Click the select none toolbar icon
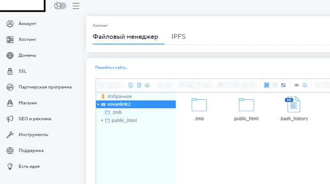This screenshot has width=330, height=184. click(275, 85)
